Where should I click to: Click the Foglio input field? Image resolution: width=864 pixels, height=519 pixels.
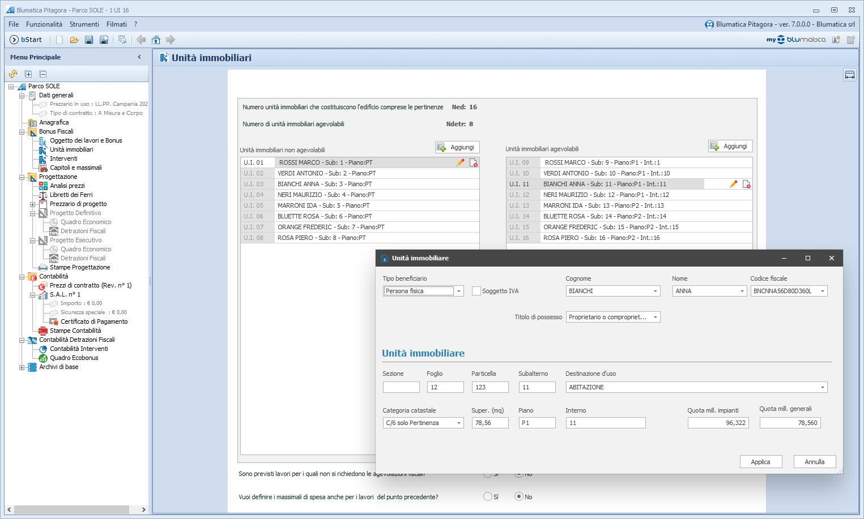[445, 387]
